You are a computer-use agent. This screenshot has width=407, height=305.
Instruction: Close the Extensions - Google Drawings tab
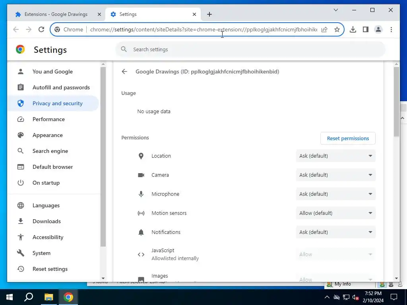point(99,14)
